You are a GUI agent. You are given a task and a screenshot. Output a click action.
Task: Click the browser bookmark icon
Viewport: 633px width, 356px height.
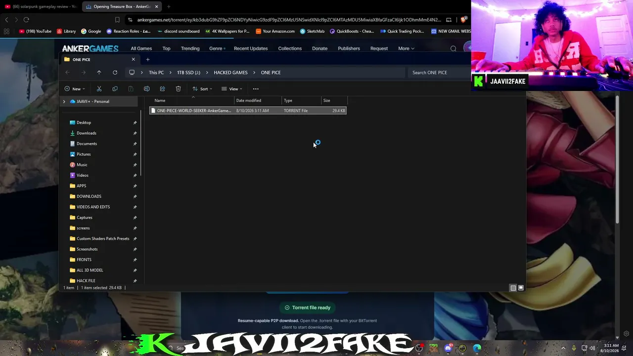pyautogui.click(x=117, y=20)
